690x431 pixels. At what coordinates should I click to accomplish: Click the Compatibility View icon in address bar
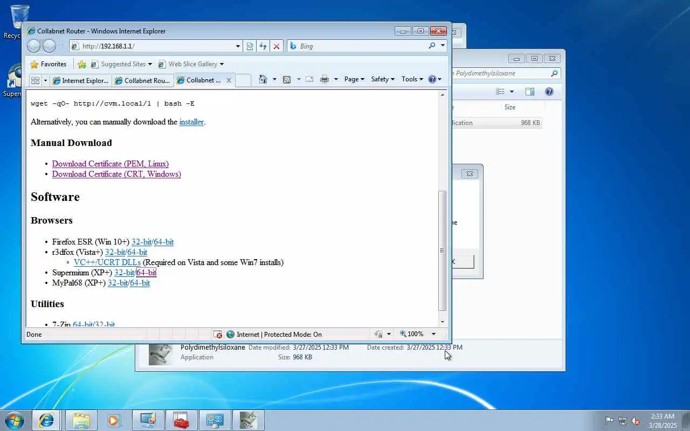[x=250, y=46]
